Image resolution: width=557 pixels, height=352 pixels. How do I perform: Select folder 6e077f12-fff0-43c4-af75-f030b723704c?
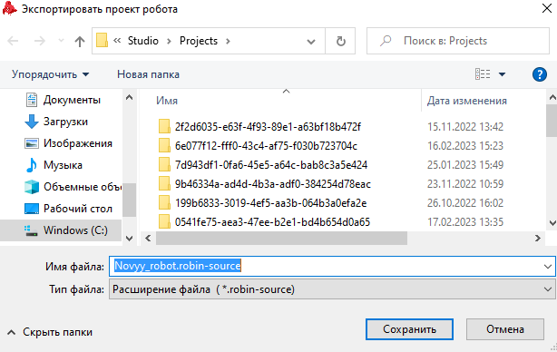(266, 146)
